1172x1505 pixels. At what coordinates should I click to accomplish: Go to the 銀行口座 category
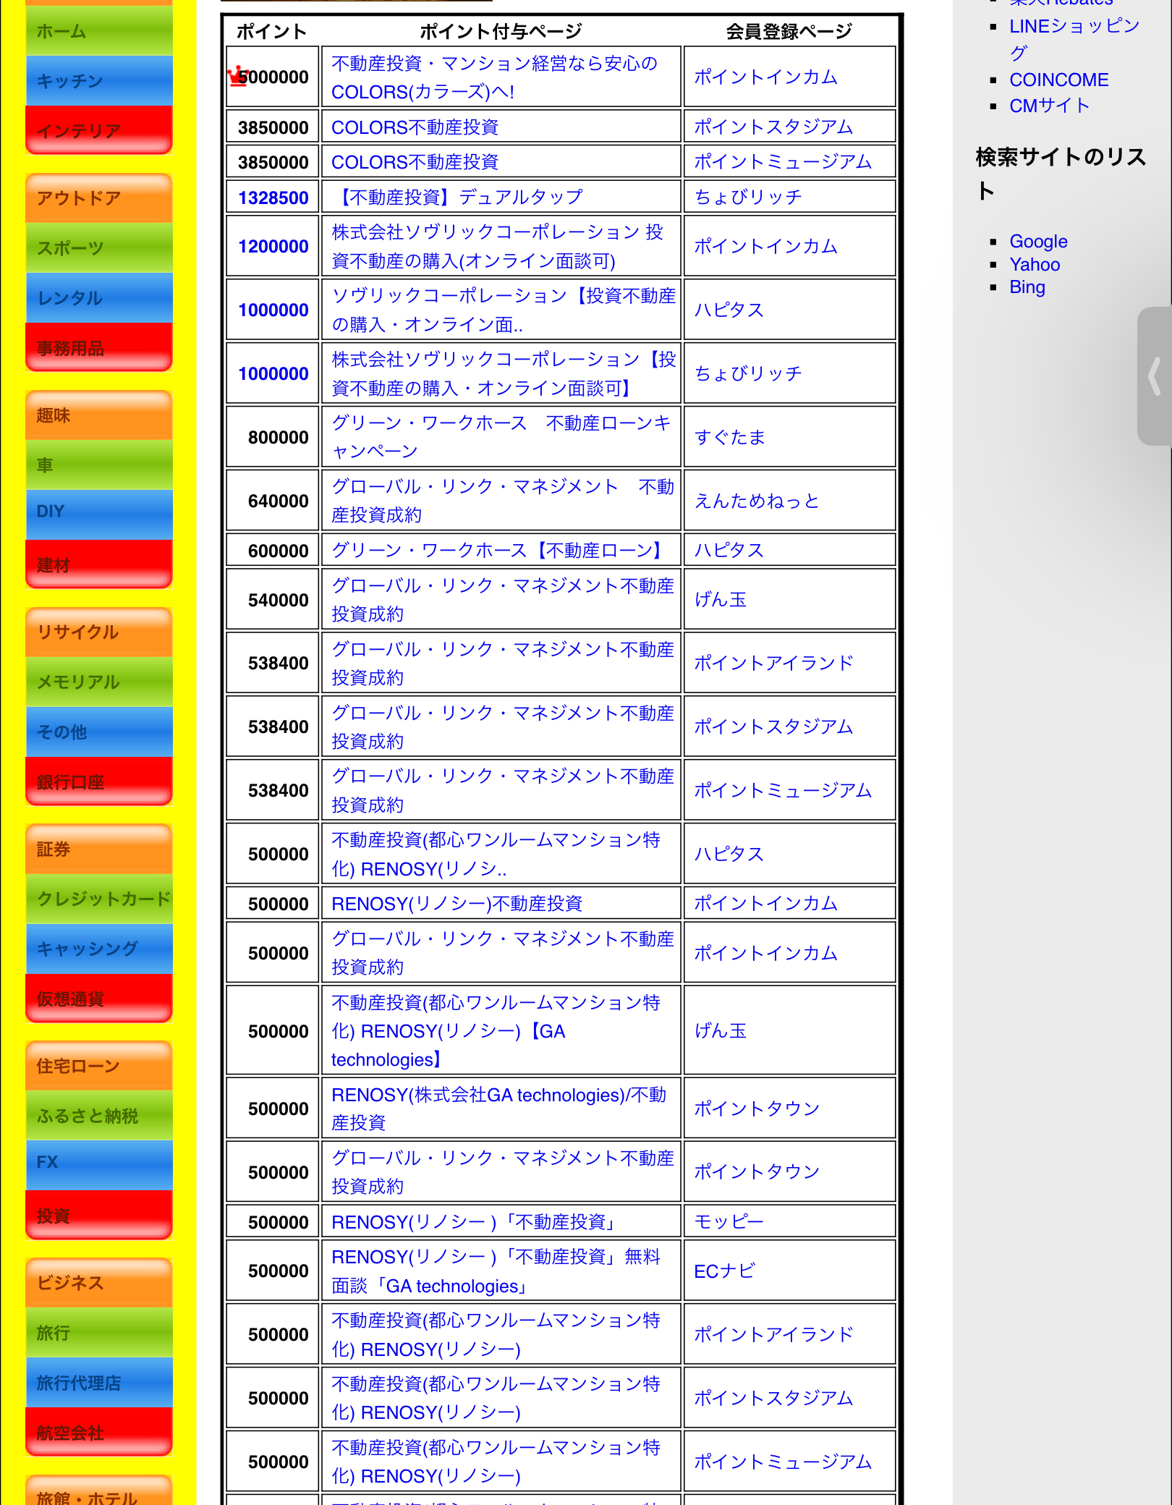pyautogui.click(x=99, y=781)
